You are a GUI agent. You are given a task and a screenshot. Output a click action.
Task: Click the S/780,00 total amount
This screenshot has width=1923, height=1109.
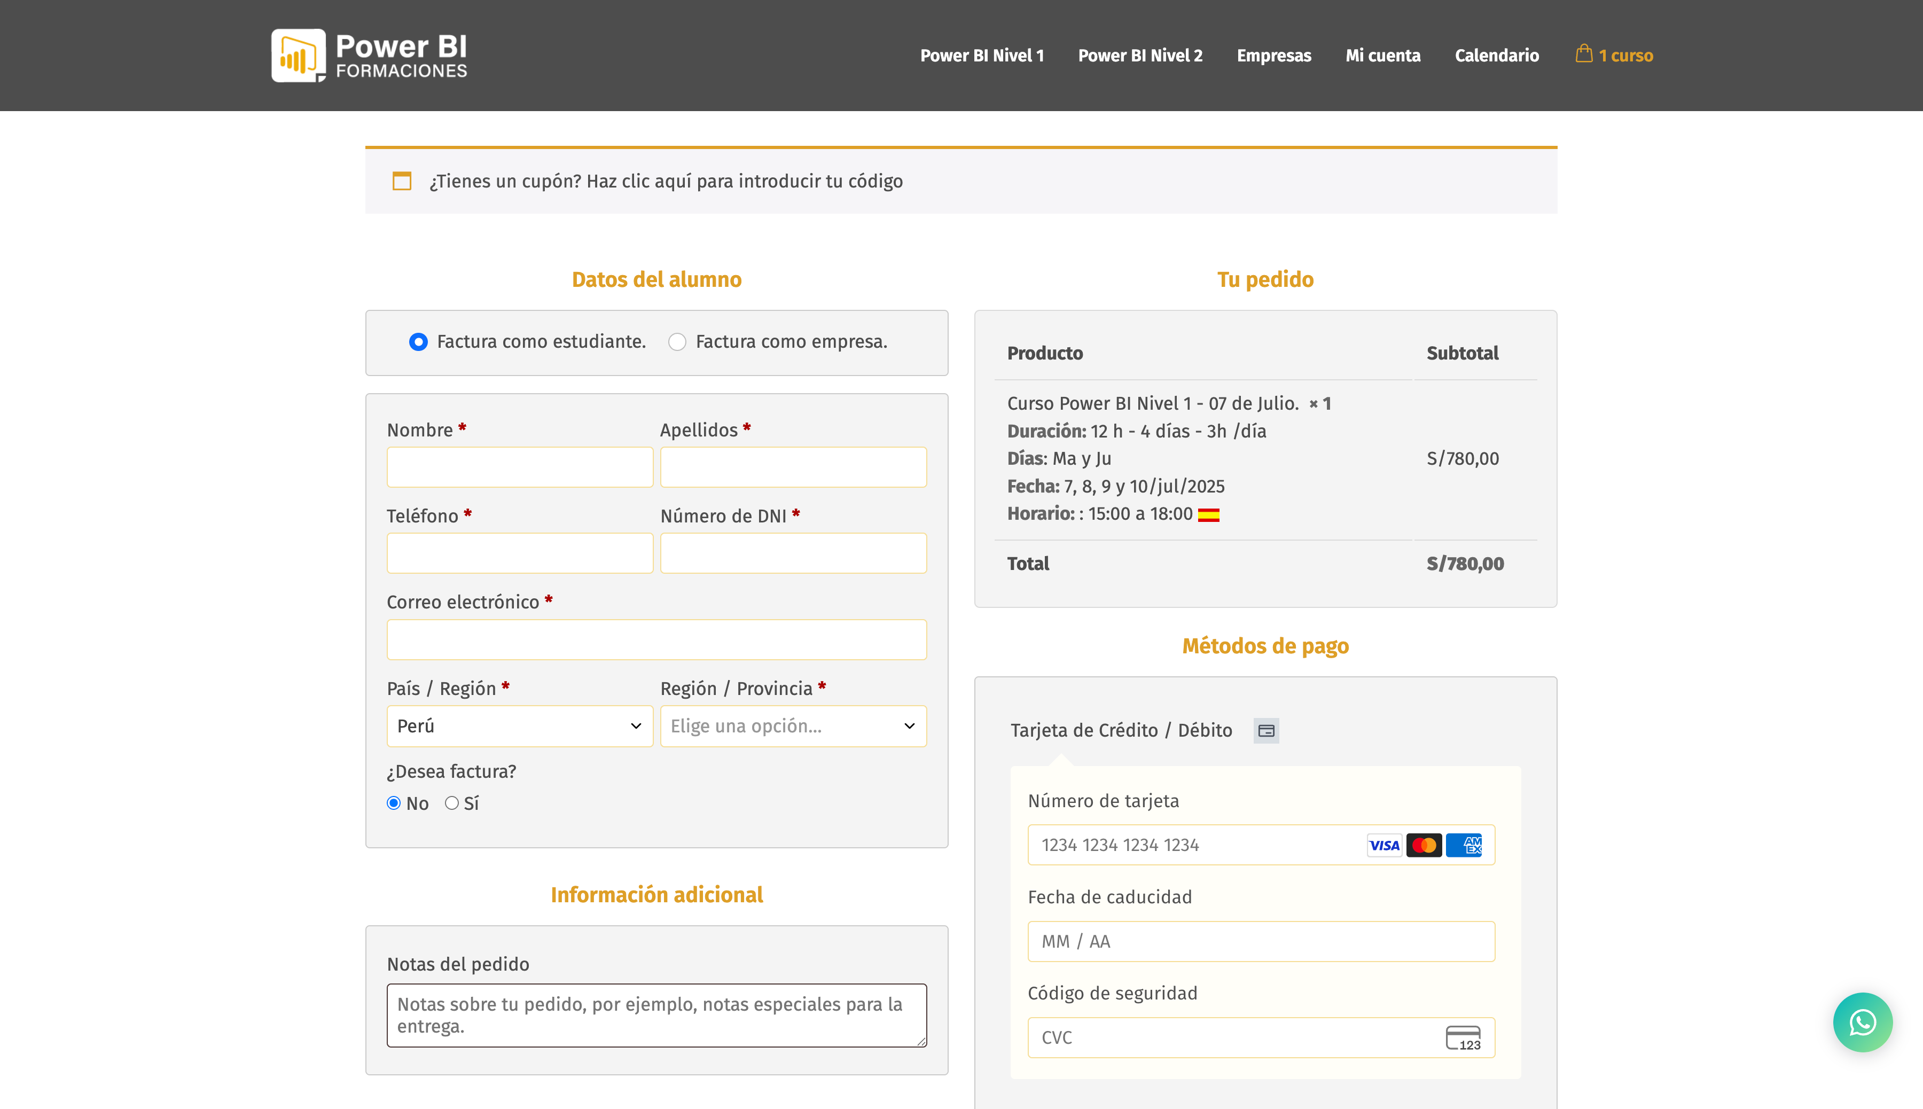pos(1465,564)
